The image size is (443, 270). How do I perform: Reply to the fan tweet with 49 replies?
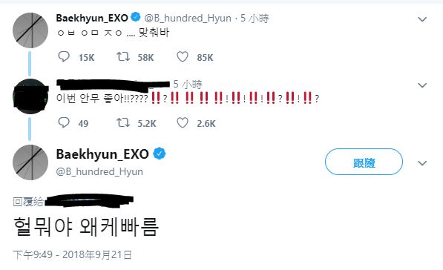click(x=64, y=123)
